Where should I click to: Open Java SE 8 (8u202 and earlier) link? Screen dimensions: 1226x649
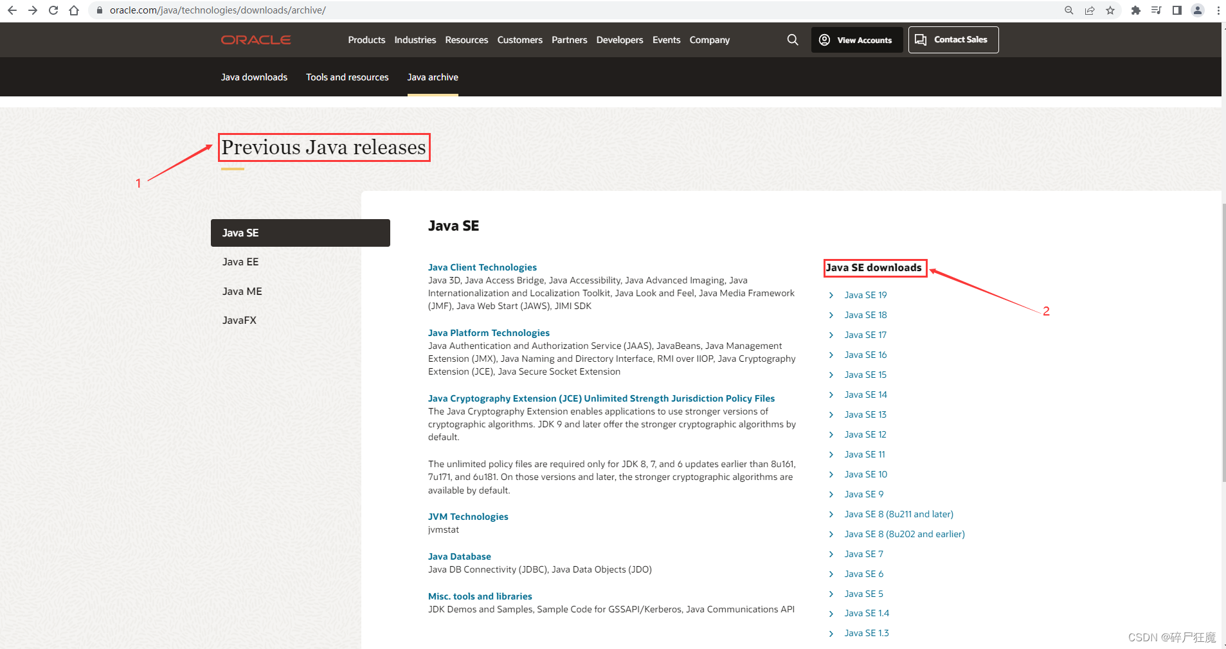[x=905, y=534]
